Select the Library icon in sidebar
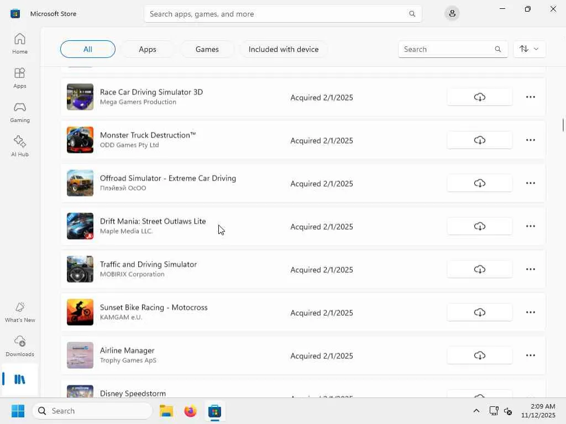Image resolution: width=566 pixels, height=424 pixels. (20, 379)
